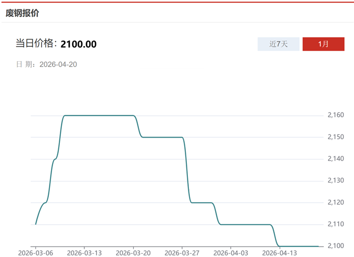
Task: Click the 2,140 y-axis value label
Action: click(x=336, y=158)
